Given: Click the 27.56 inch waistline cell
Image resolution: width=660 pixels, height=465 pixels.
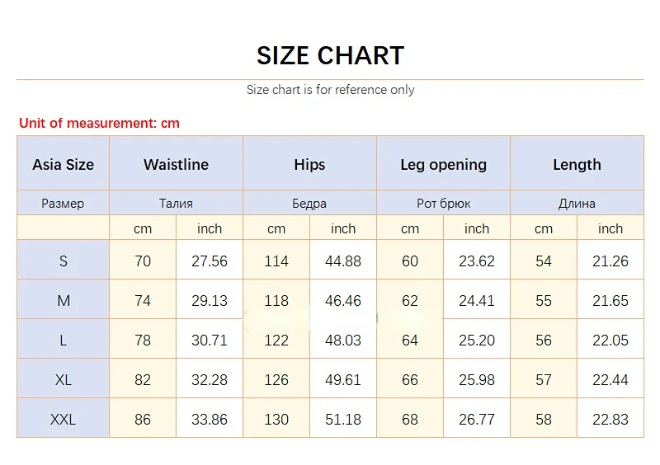Looking at the screenshot, I should pos(210,261).
